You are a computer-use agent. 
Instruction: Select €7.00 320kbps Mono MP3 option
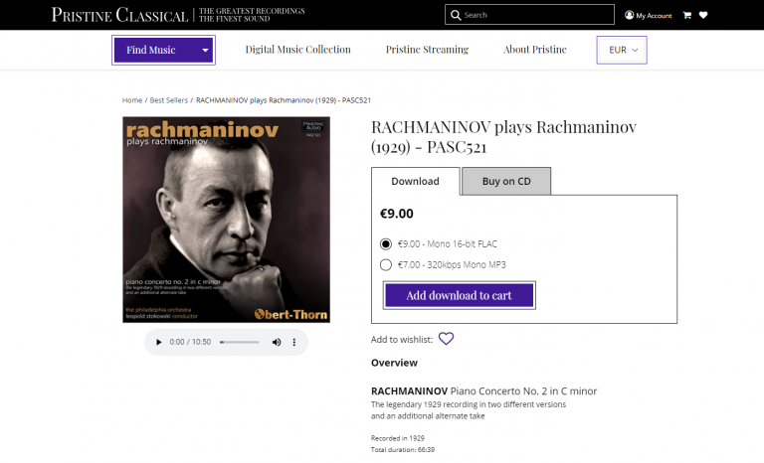(x=386, y=264)
